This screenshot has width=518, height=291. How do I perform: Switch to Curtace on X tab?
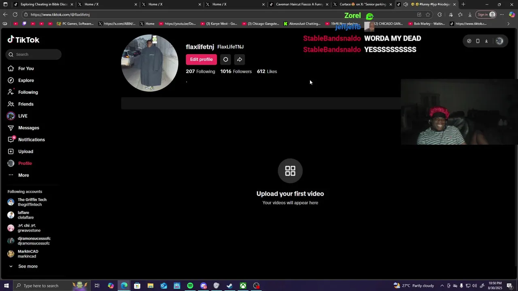coord(363,4)
